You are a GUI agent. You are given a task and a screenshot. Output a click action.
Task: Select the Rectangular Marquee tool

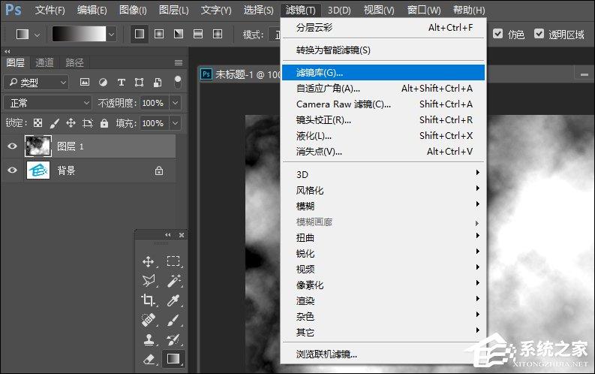173,261
